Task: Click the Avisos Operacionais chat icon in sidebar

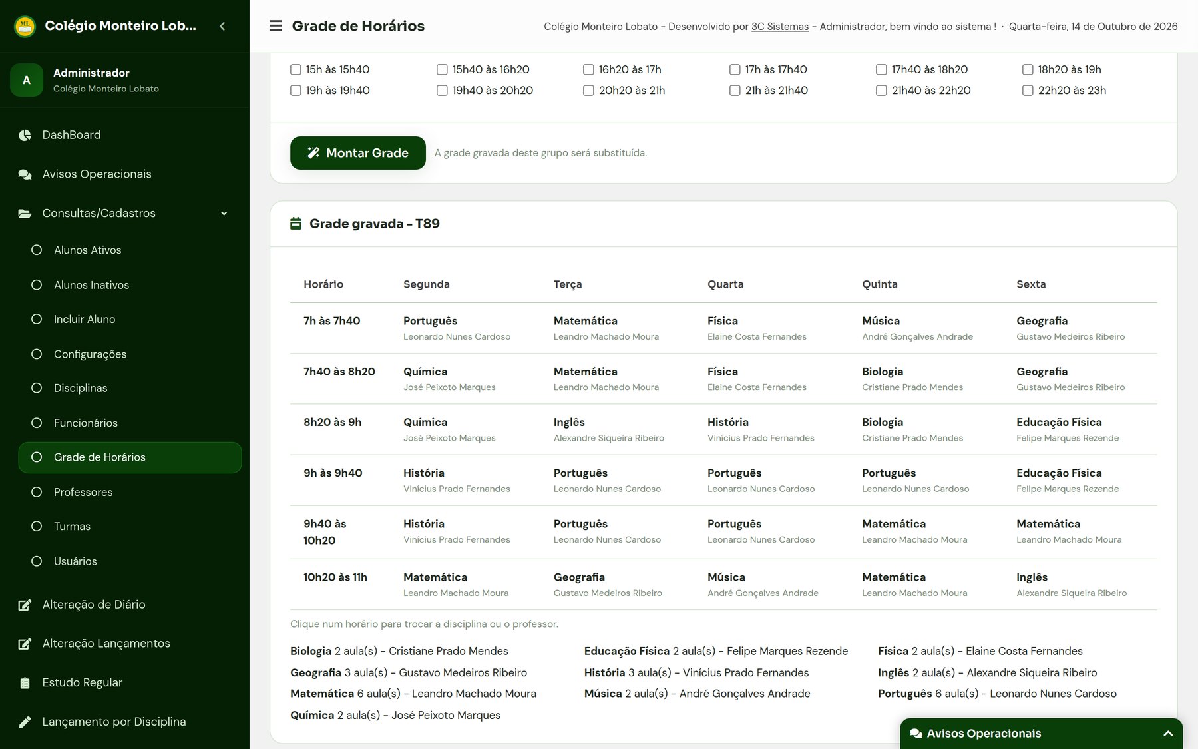Action: 25,174
